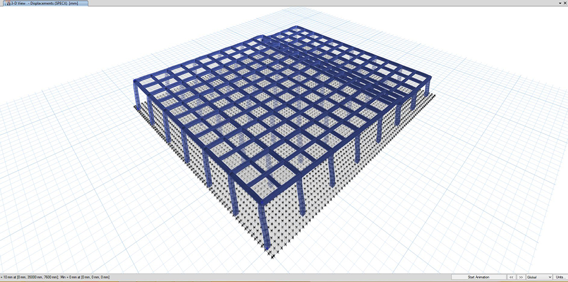Click the maximum displacement readout in status bar
Screen dimensions: 568x282
[29, 277]
